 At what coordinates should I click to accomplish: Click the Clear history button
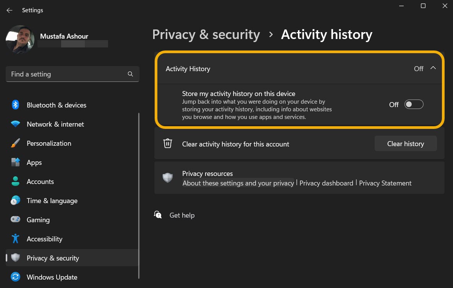405,143
